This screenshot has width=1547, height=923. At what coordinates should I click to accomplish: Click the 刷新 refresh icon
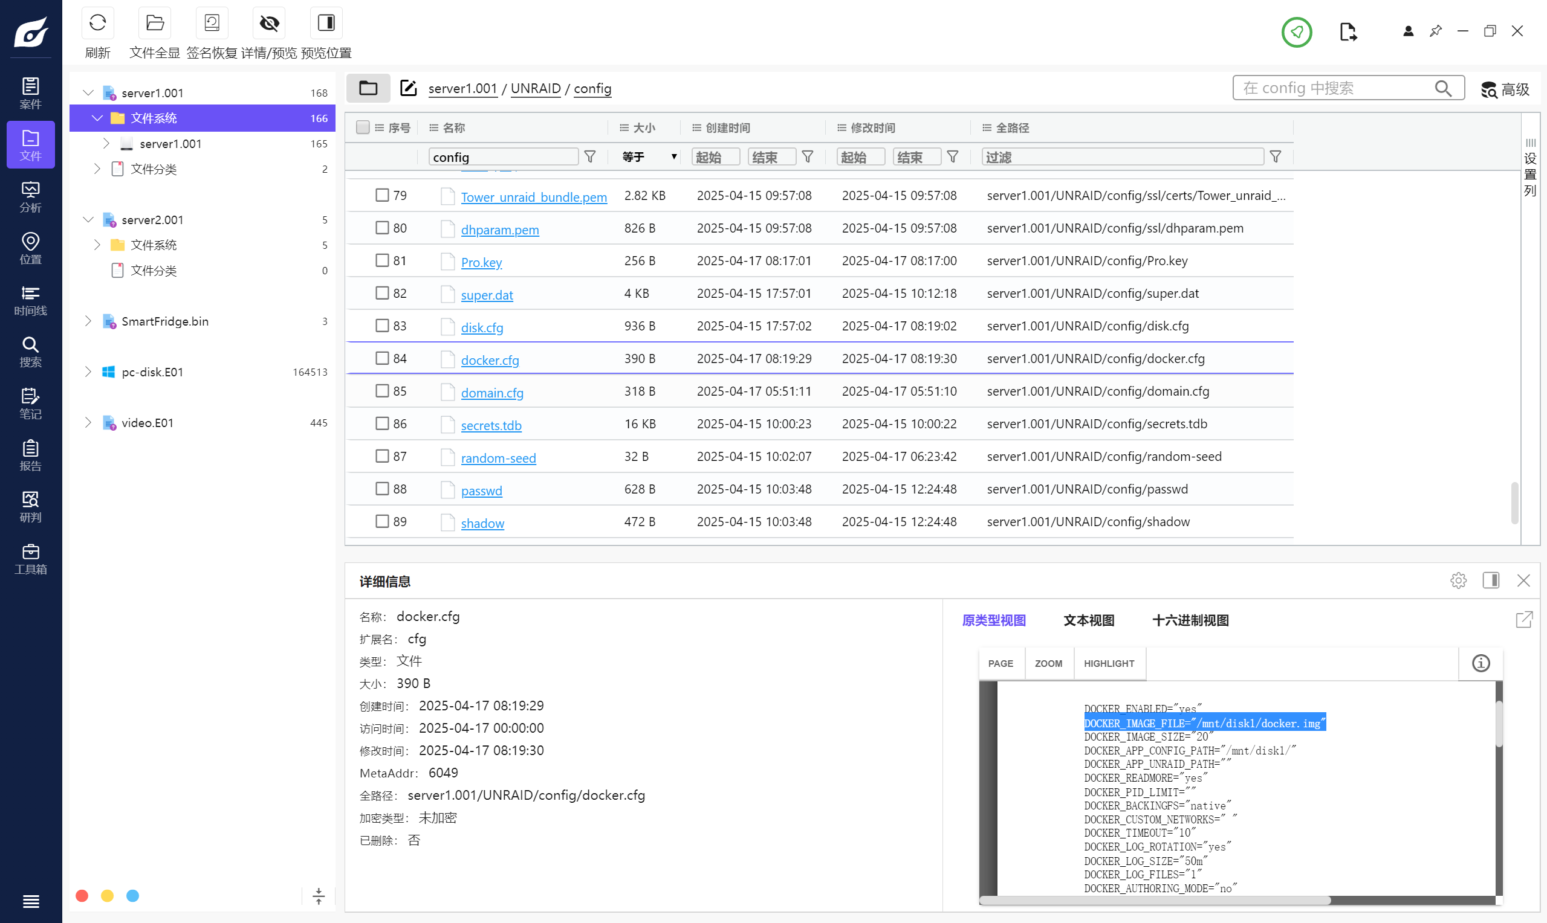point(98,24)
